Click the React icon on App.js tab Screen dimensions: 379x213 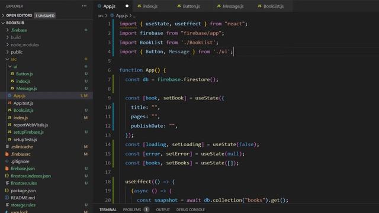coord(99,6)
